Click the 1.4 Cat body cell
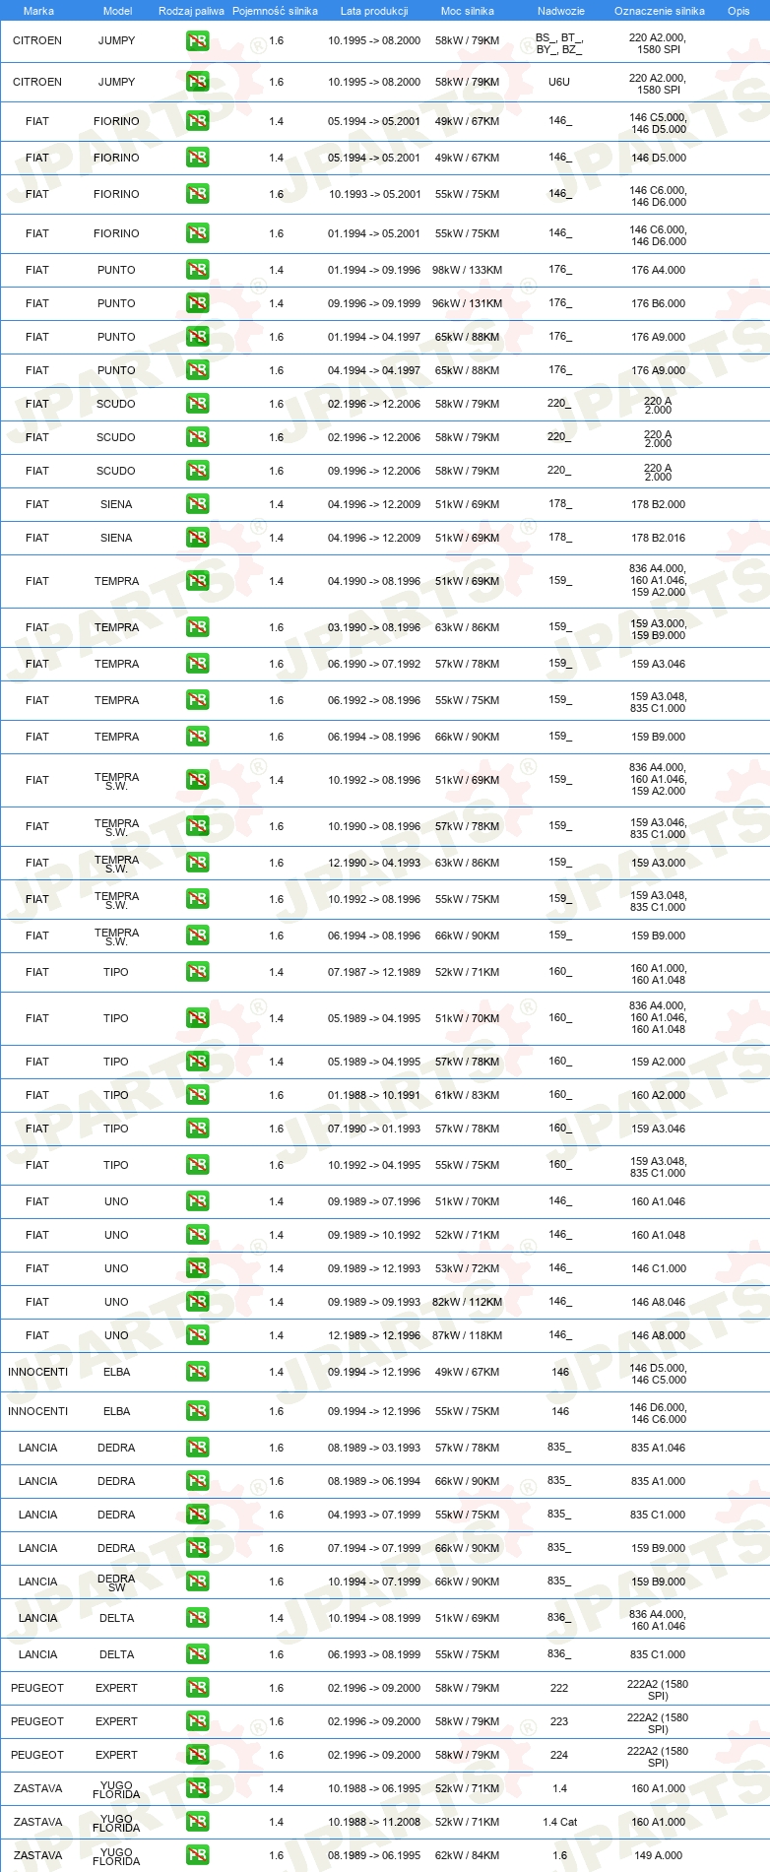The height and width of the screenshot is (1872, 770). pyautogui.click(x=560, y=1822)
